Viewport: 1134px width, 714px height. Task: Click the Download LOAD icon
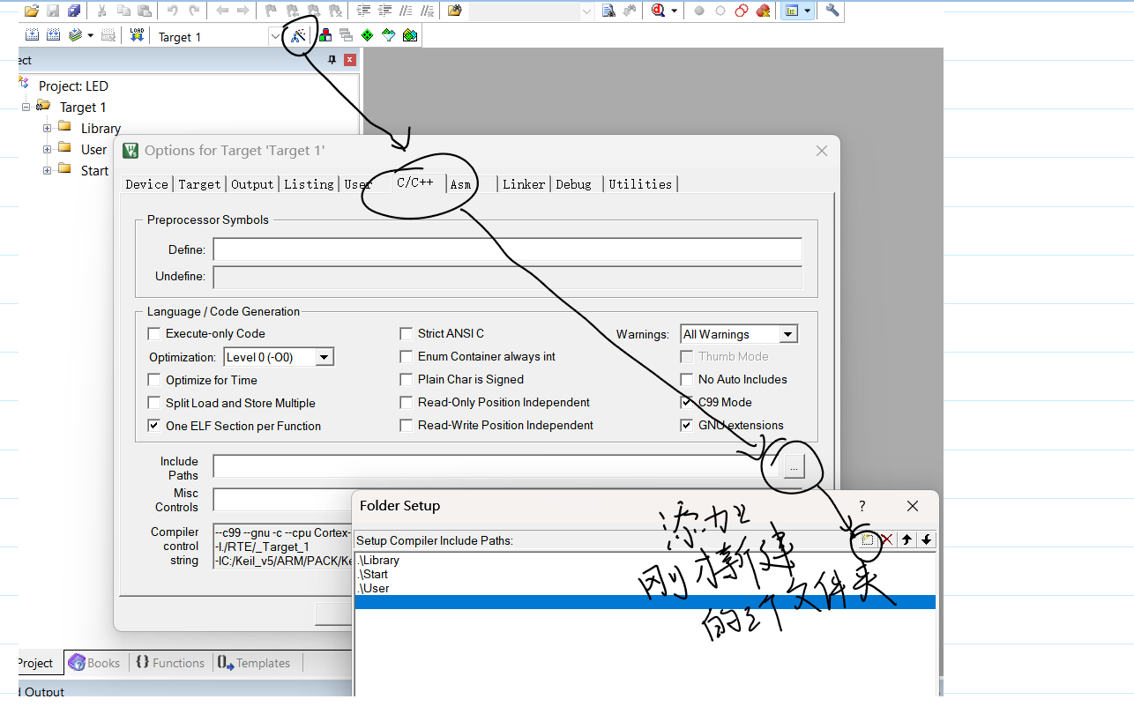(x=137, y=35)
